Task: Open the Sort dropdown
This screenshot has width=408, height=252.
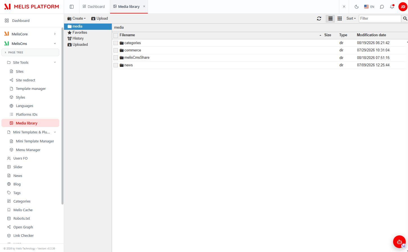Action: [351, 19]
